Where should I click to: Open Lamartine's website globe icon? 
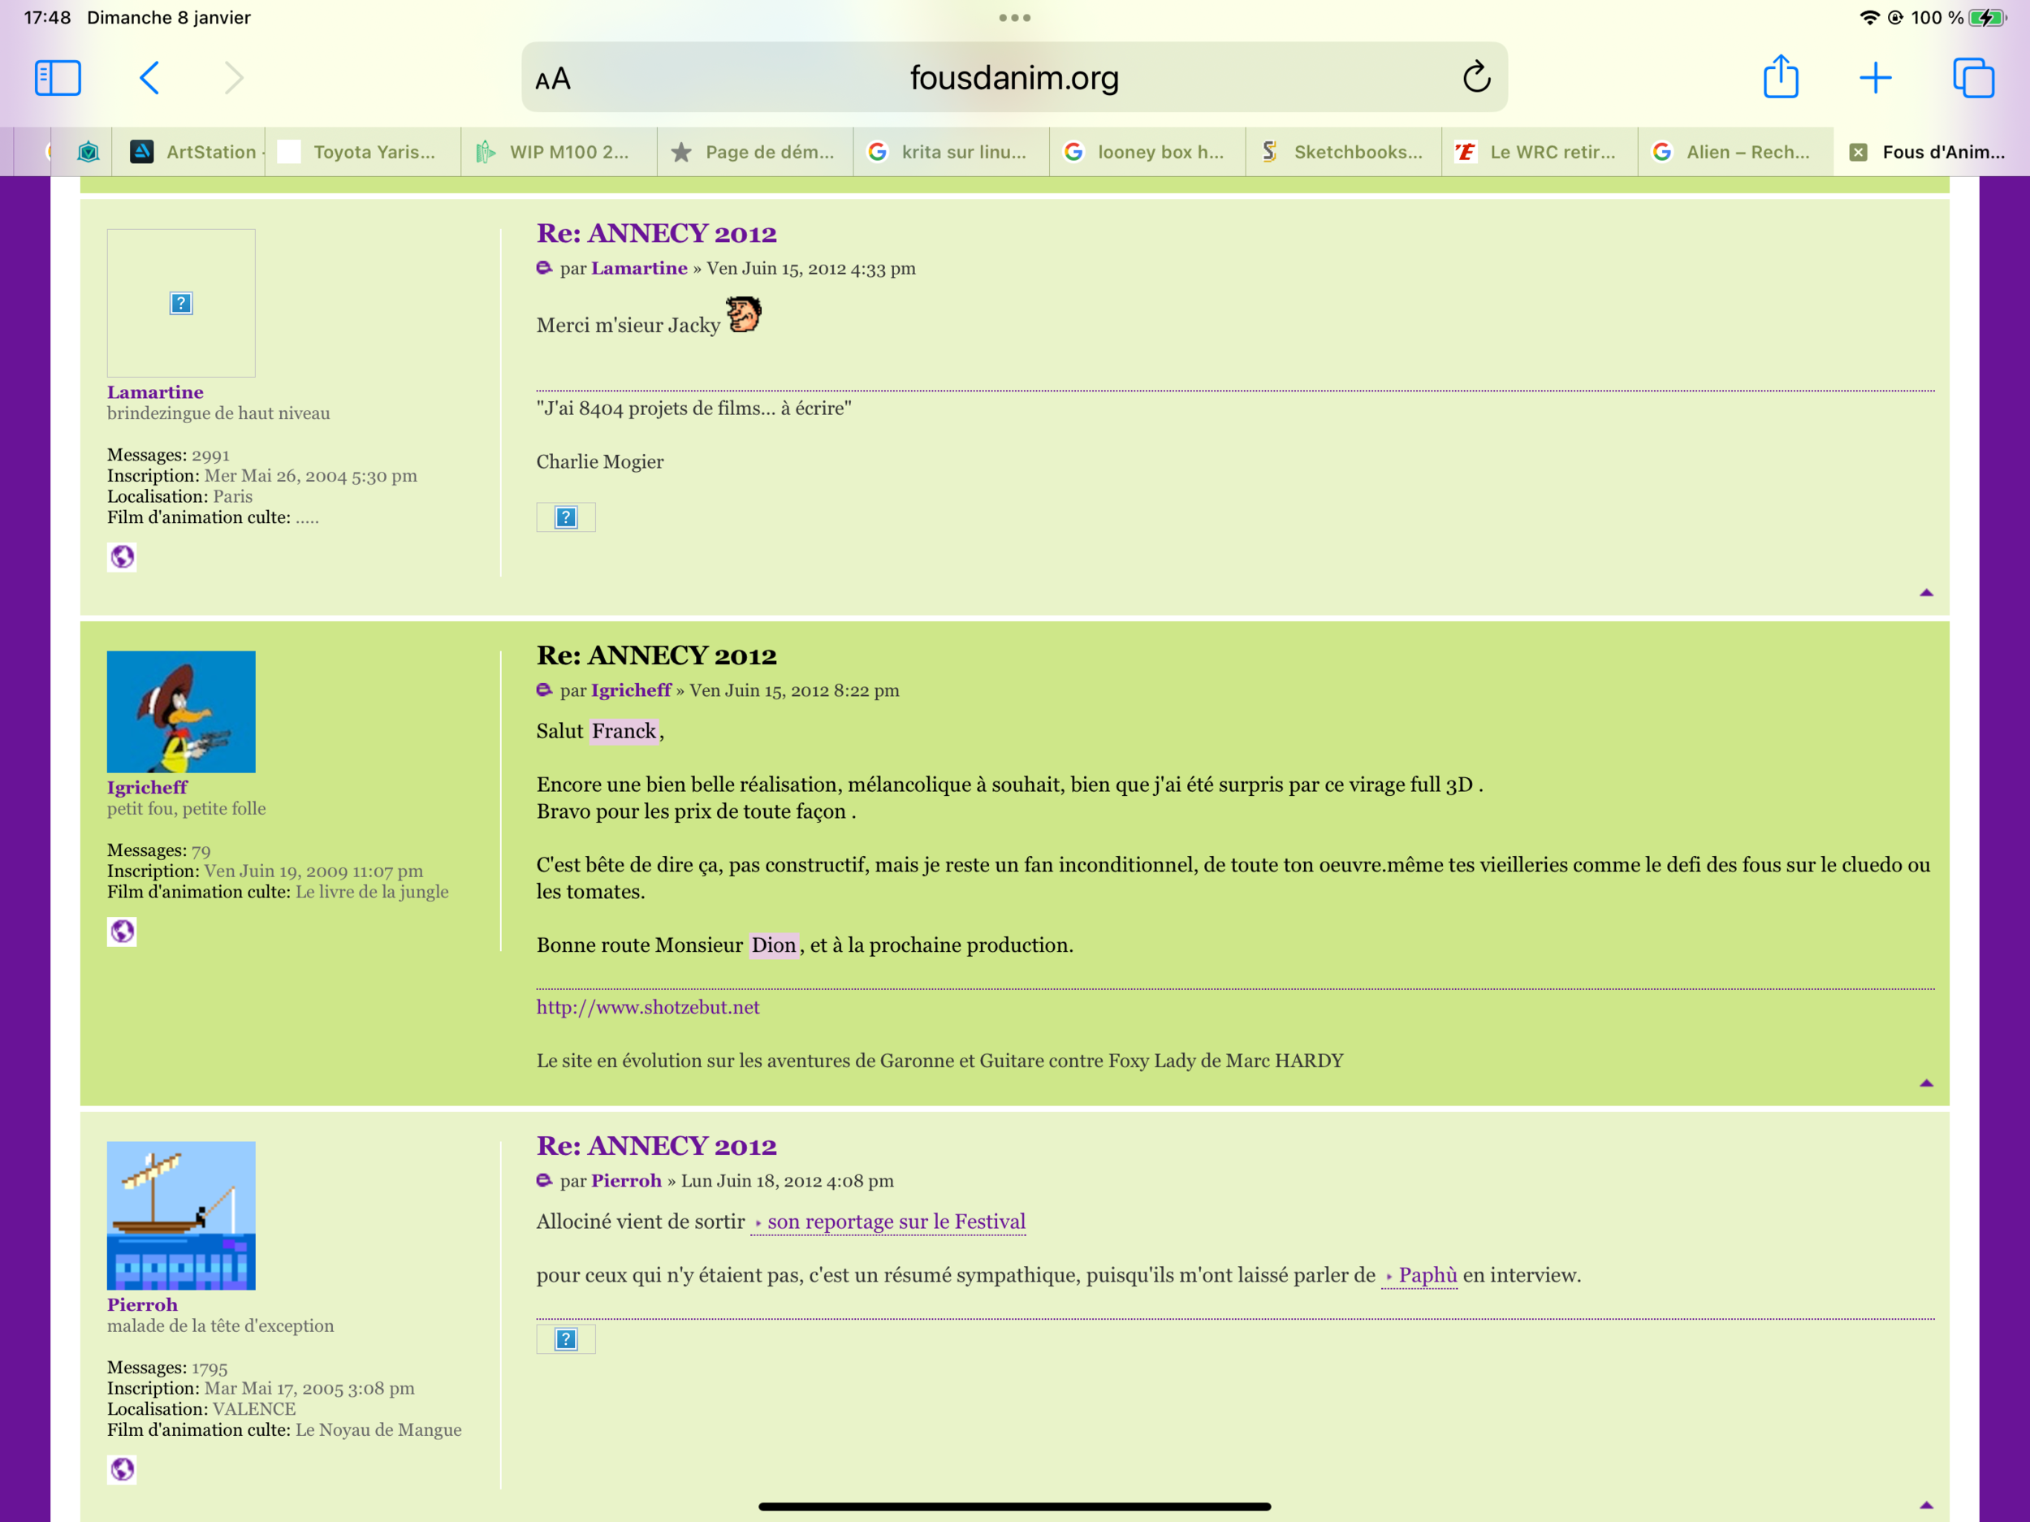(x=122, y=556)
